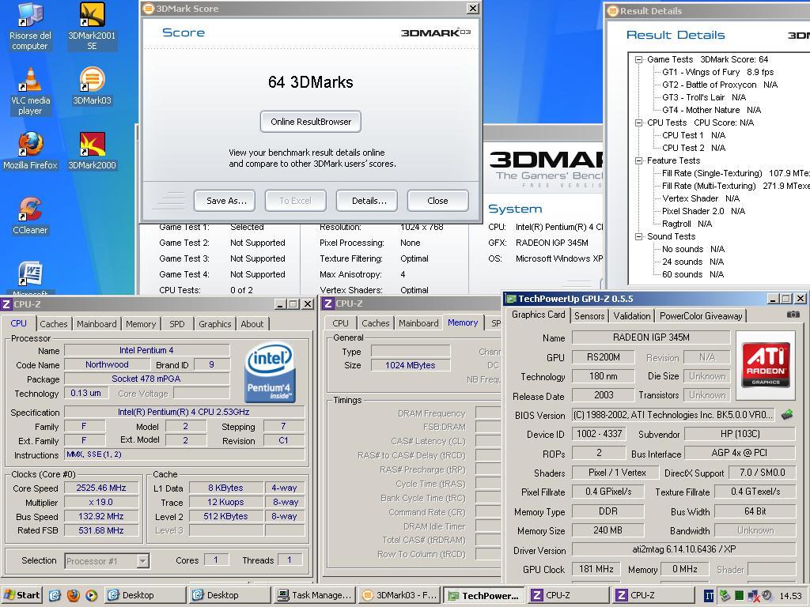
Task: Click Details... button in 3DMark Score
Action: pyautogui.click(x=369, y=201)
